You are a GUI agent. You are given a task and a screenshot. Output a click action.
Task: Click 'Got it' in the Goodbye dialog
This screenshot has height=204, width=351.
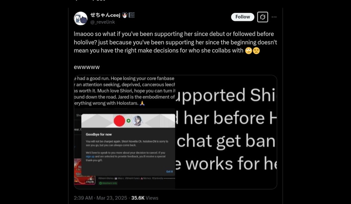pyautogui.click(x=169, y=172)
